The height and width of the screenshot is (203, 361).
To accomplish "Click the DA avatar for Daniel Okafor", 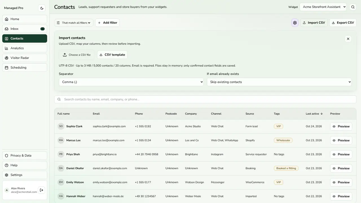I will 61,168.
